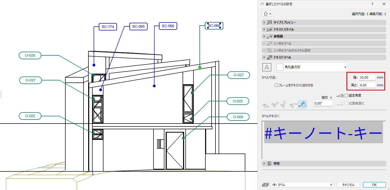Enable the 固定角度 checkbox

tap(346, 95)
